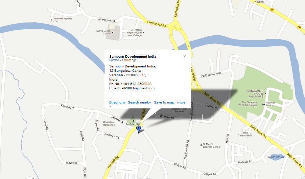The image size is (305, 179).
Task: Expand the small arrow below Directions
Action: click(111, 107)
